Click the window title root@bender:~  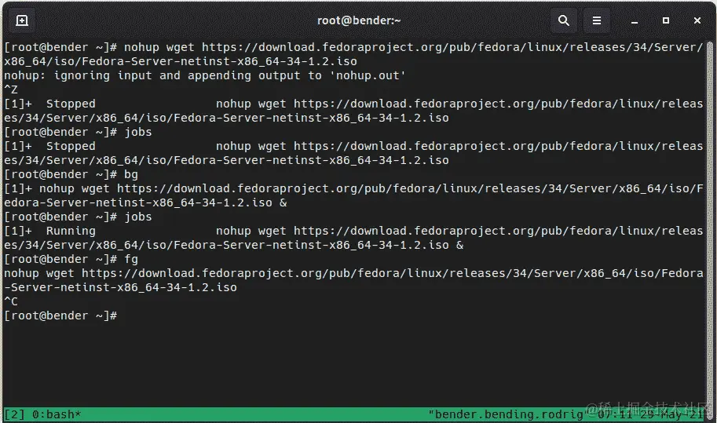pyautogui.click(x=359, y=20)
